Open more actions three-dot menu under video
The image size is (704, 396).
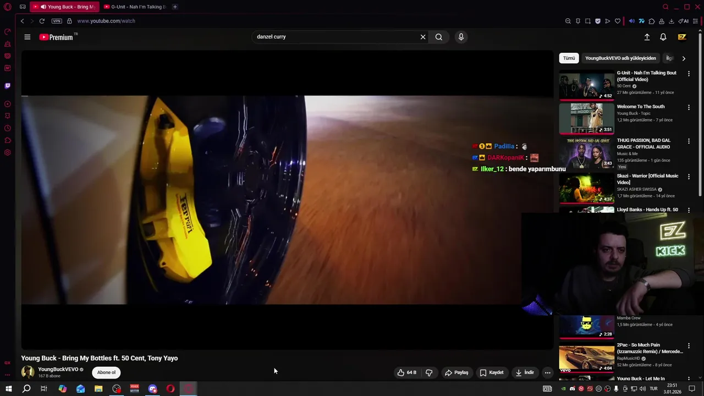547,372
